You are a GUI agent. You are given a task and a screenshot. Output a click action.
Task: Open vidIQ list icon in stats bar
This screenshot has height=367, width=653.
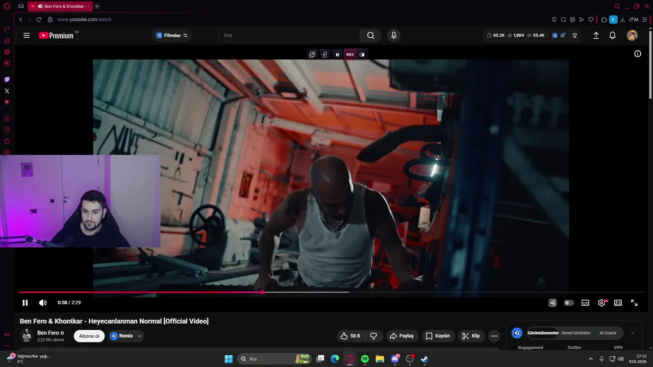click(563, 35)
